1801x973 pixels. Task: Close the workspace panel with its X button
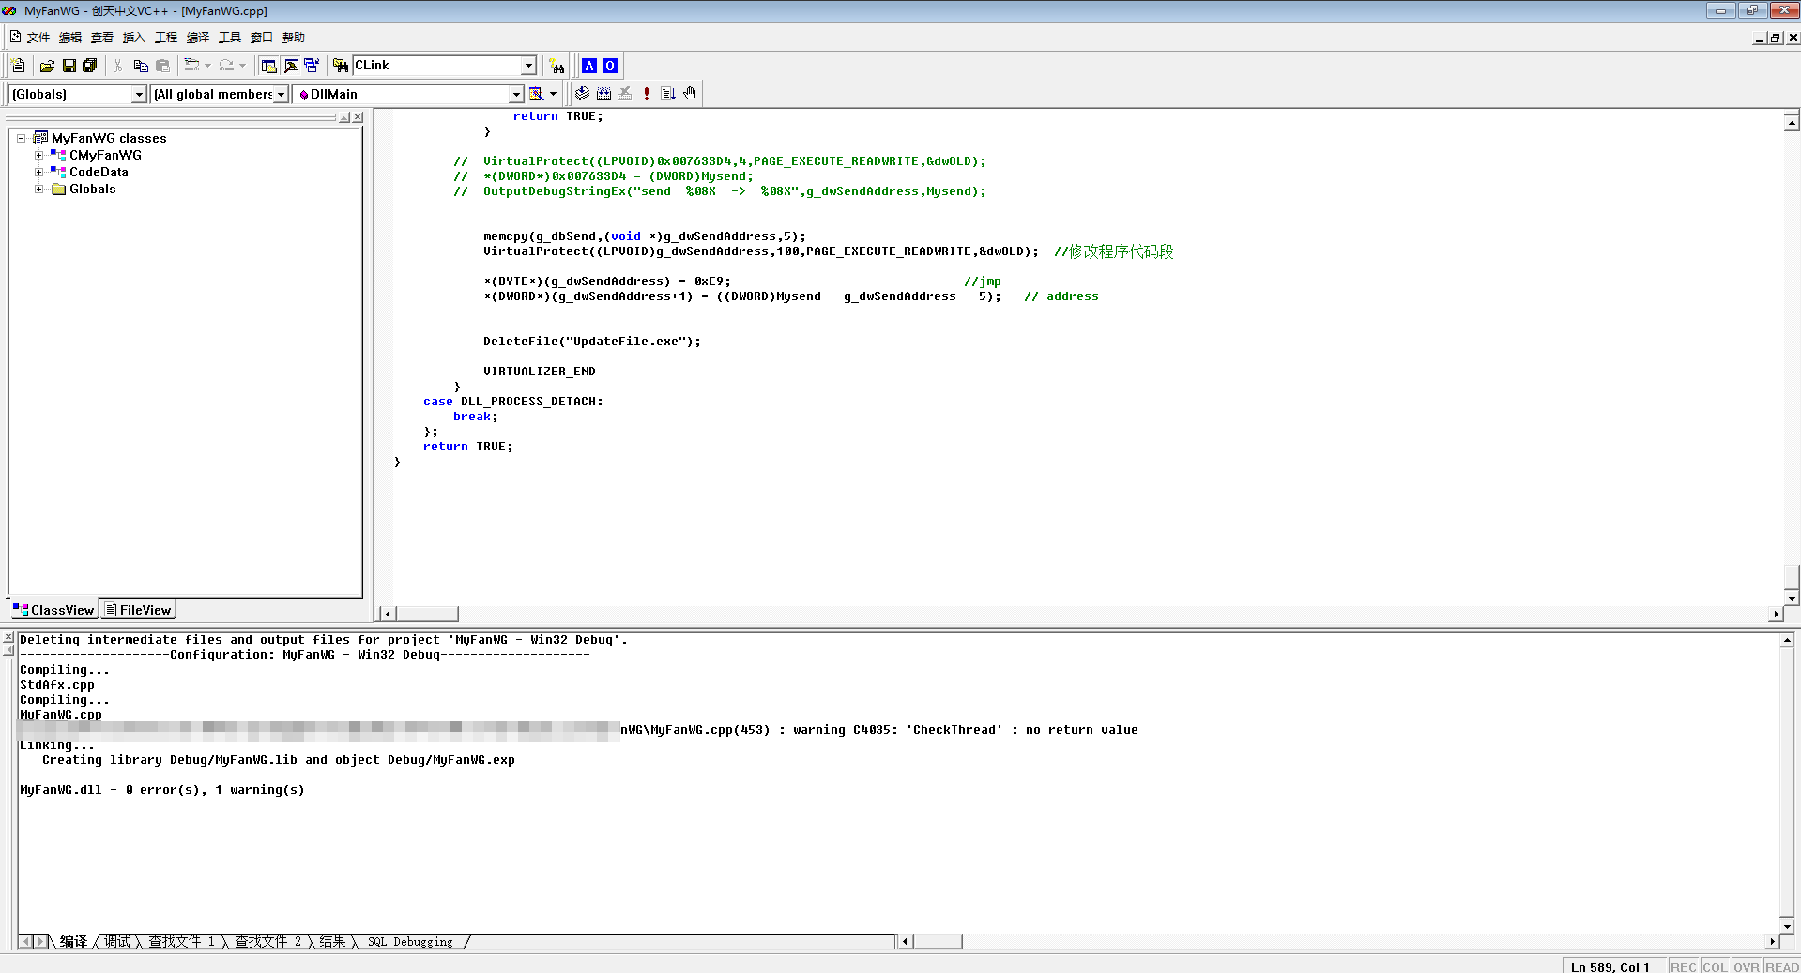point(358,117)
